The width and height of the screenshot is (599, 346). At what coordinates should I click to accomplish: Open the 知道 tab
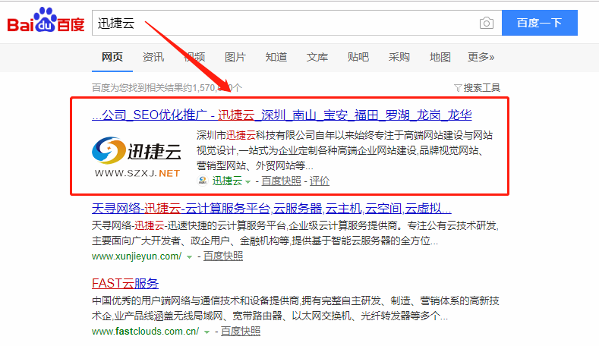(x=276, y=57)
